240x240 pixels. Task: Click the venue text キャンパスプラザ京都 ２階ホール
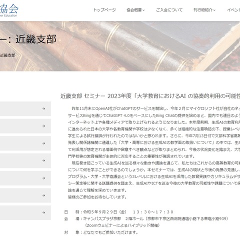click(113, 218)
